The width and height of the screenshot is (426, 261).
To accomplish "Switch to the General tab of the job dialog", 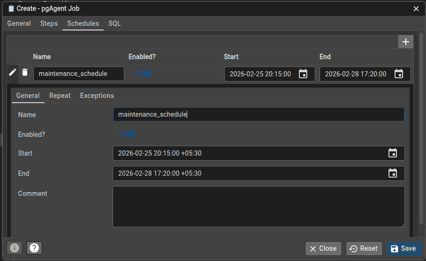I will coord(19,23).
